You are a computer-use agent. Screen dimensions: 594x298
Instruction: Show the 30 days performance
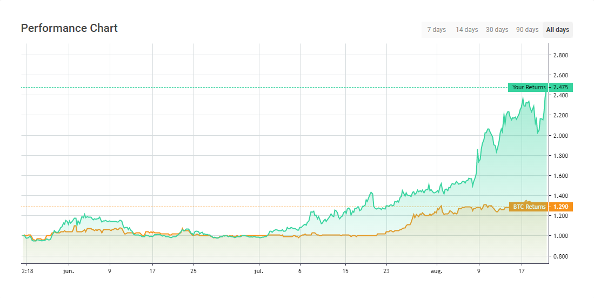[497, 30]
